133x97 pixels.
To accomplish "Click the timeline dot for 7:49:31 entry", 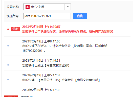I will tap(8, 65).
